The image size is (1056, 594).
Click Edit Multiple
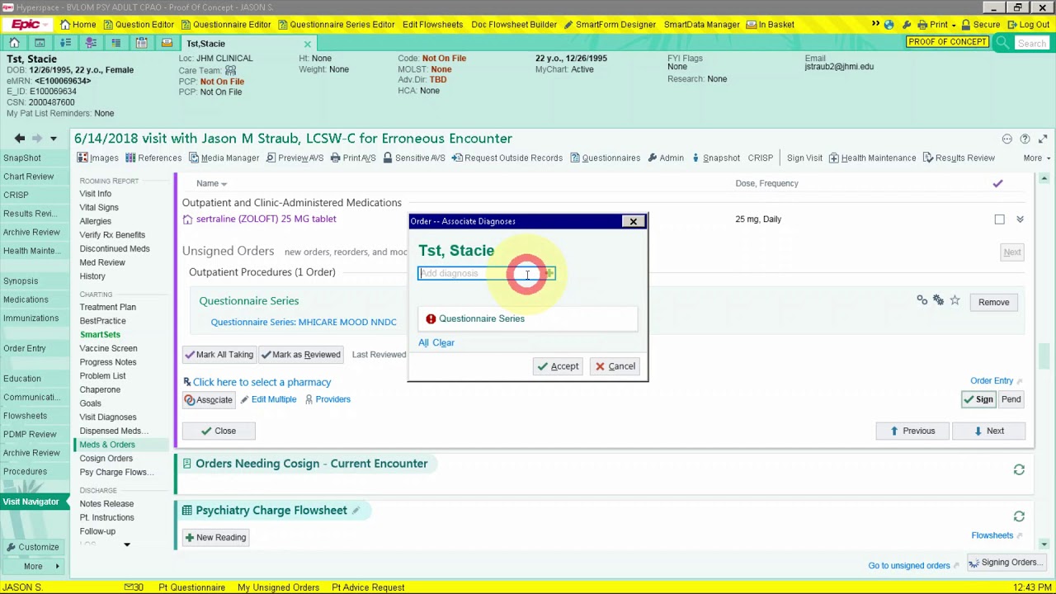point(268,399)
